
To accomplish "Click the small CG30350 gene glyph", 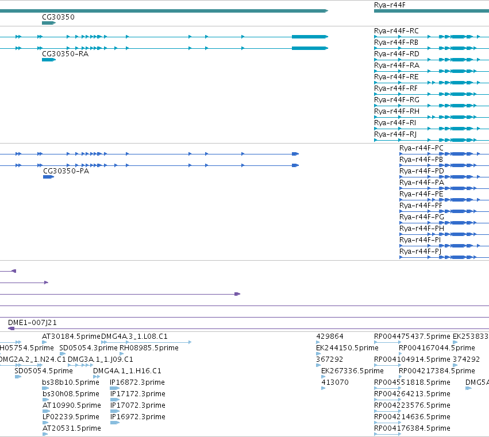I will [49, 23].
